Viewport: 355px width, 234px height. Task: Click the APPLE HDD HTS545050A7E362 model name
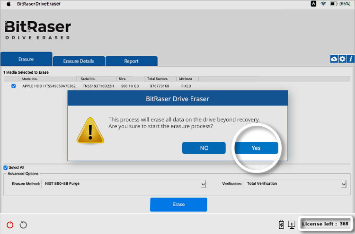(x=49, y=86)
